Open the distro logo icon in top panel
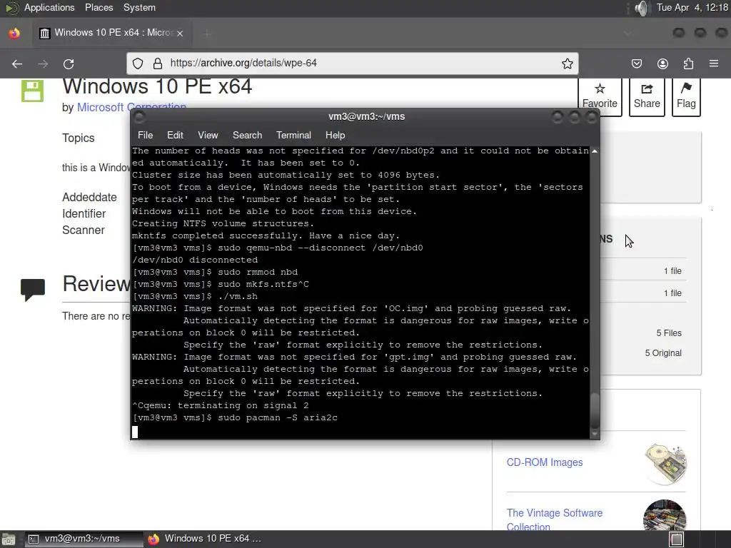This screenshot has height=548, width=731. pyautogui.click(x=11, y=8)
